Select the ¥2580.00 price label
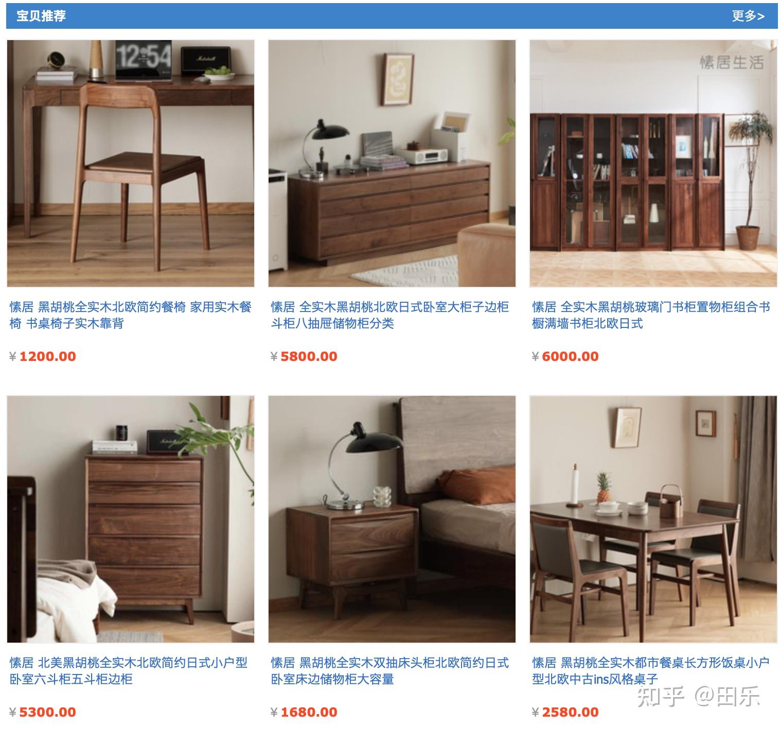The height and width of the screenshot is (729, 780). click(x=565, y=712)
